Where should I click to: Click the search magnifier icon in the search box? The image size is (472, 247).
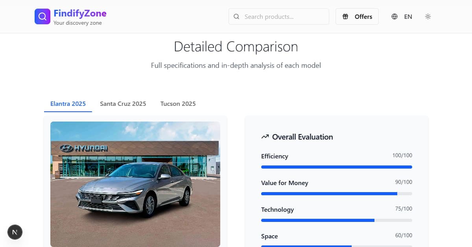[x=236, y=16]
